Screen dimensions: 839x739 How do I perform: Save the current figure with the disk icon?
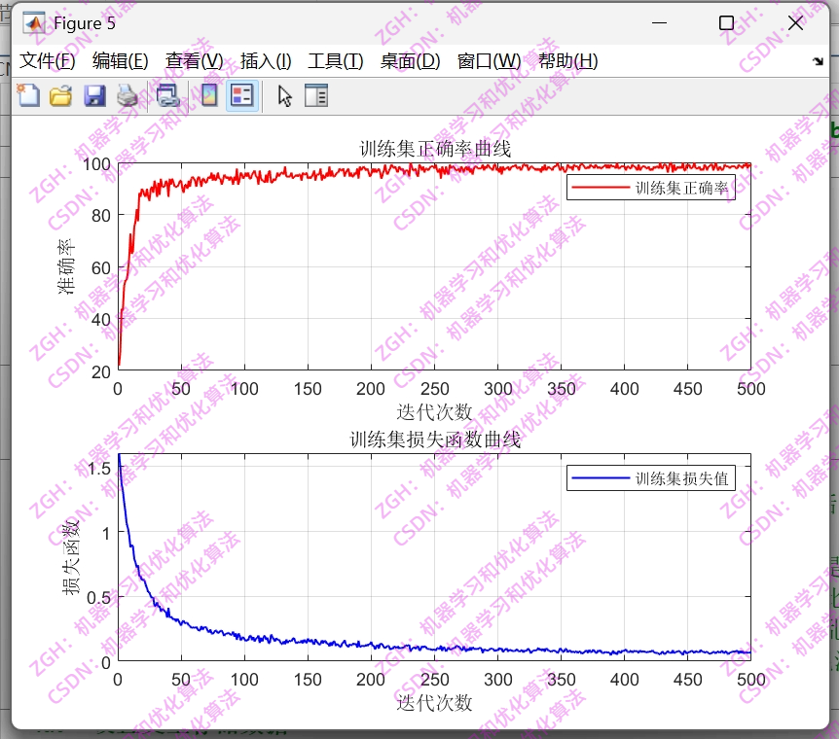point(92,95)
